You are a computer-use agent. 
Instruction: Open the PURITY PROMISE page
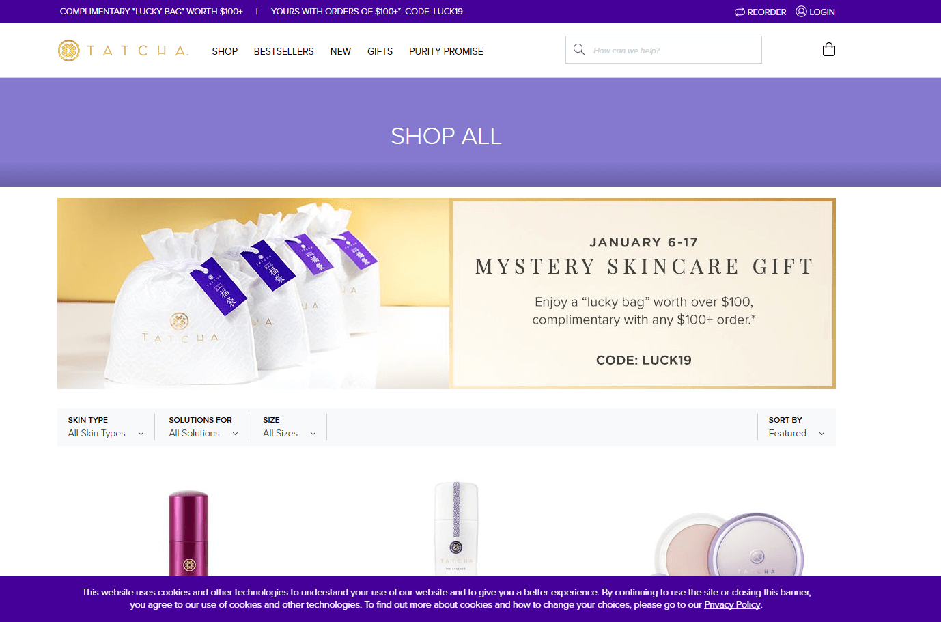coord(446,51)
